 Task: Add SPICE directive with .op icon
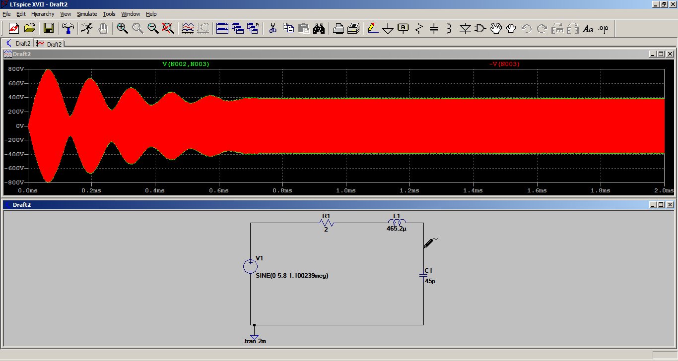click(x=604, y=28)
